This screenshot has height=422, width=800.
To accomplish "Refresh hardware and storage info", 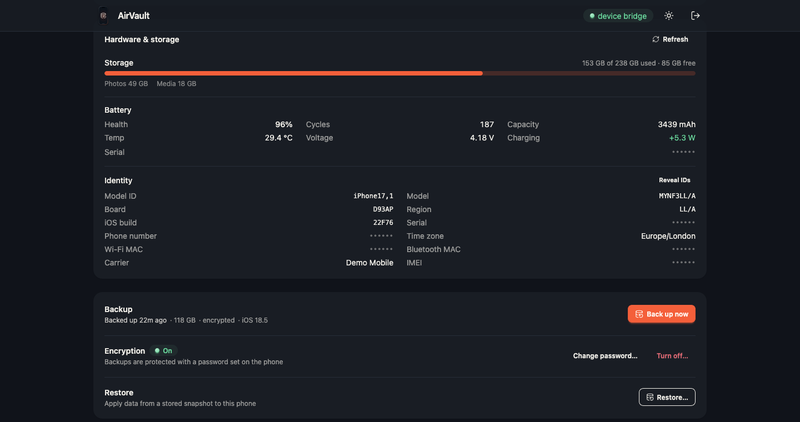I will coord(670,39).
